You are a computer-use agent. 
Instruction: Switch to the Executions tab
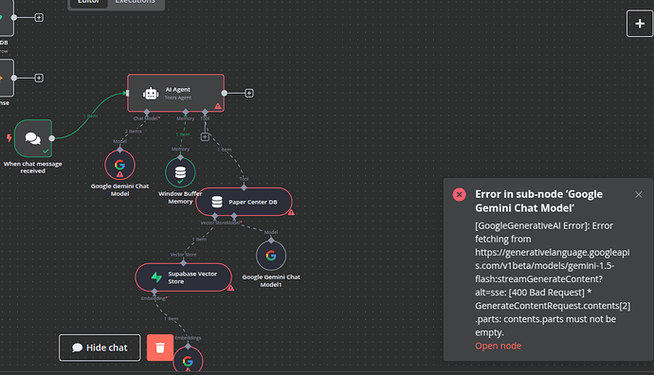[135, 2]
